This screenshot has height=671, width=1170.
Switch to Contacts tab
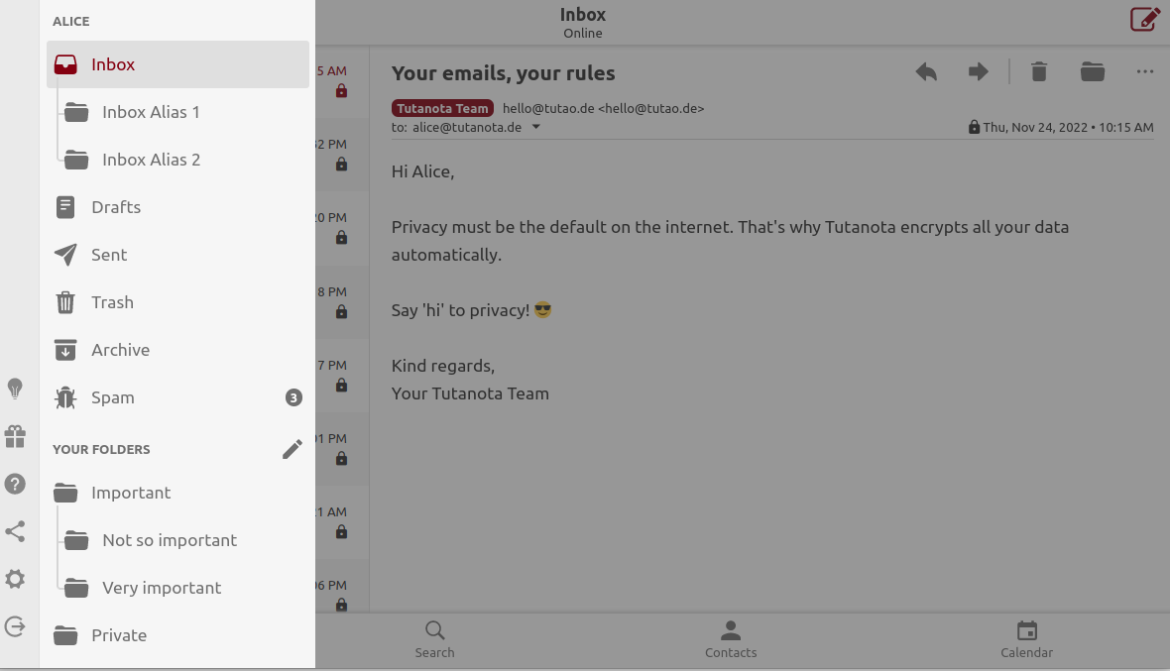coord(731,639)
